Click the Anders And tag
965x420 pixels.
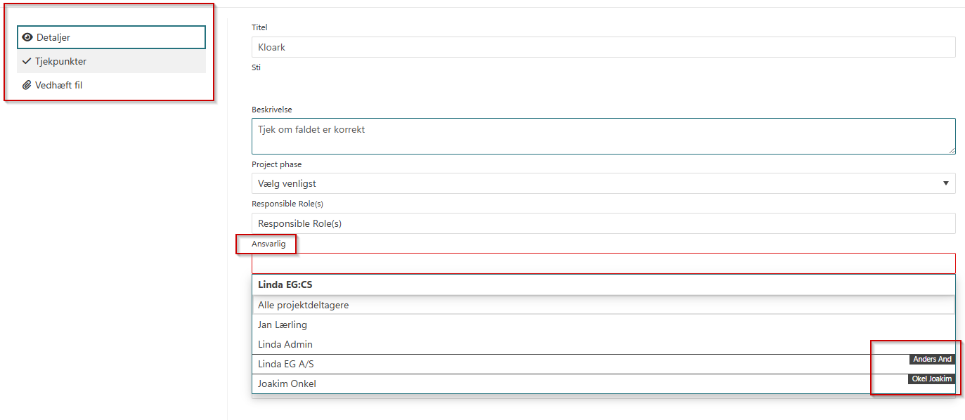point(931,360)
